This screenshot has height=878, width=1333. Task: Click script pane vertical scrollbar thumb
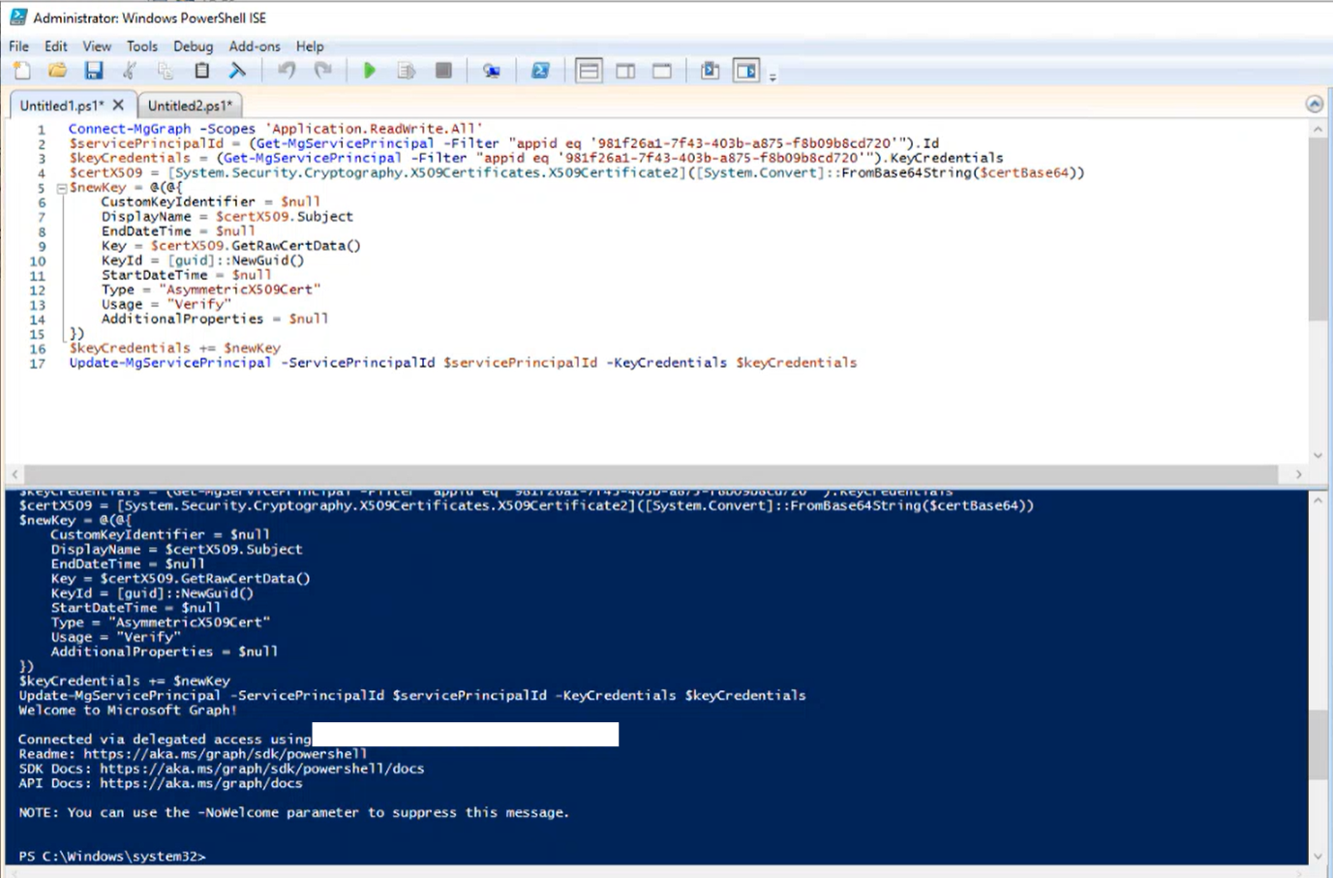[1318, 229]
